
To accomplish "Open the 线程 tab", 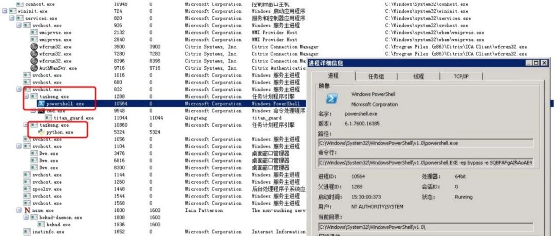I will (x=418, y=76).
